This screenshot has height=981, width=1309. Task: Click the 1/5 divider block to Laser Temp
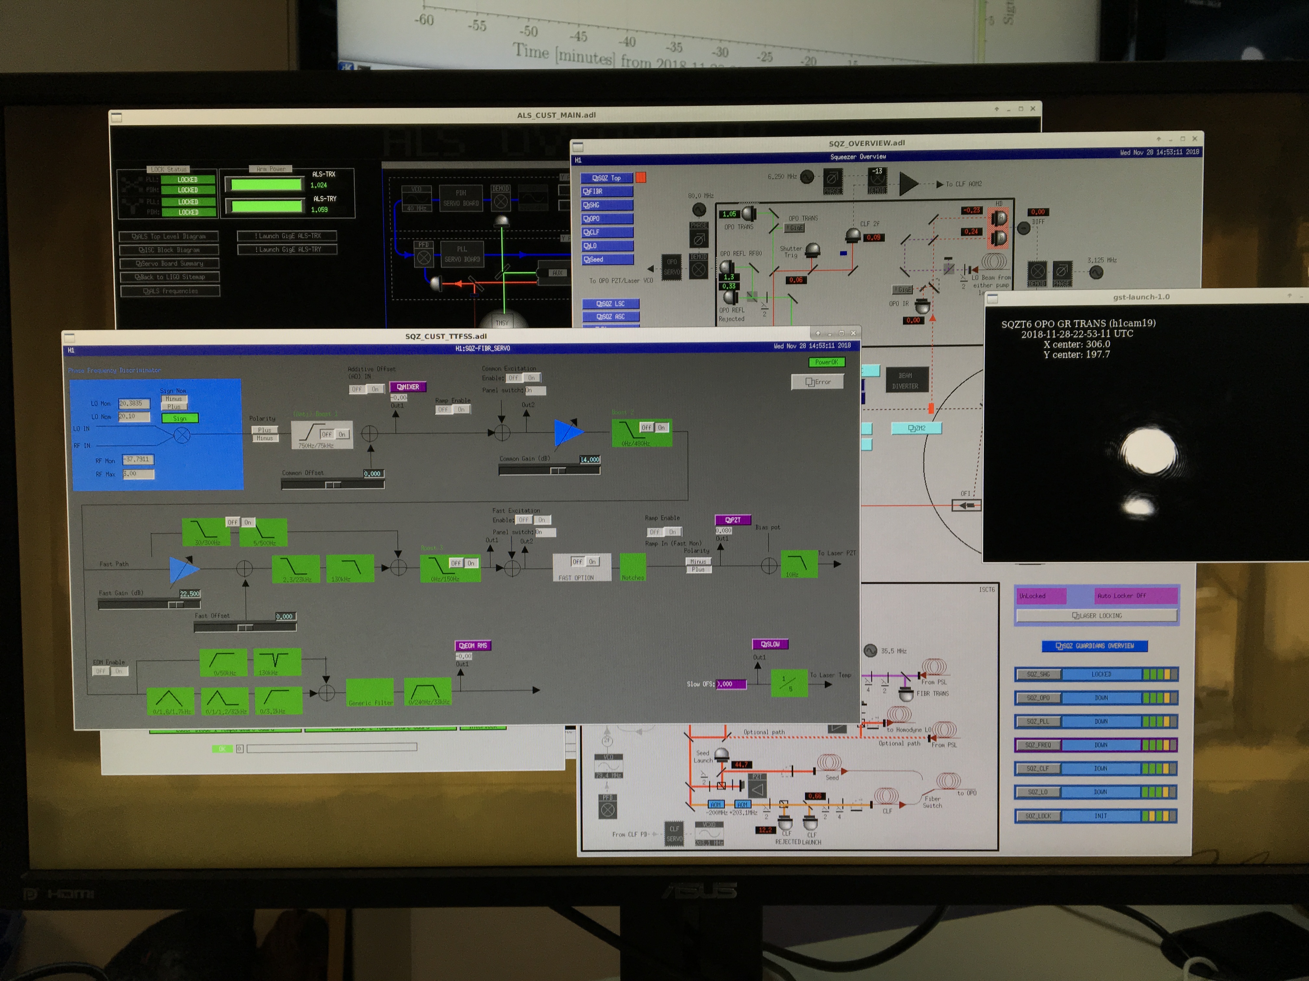790,683
